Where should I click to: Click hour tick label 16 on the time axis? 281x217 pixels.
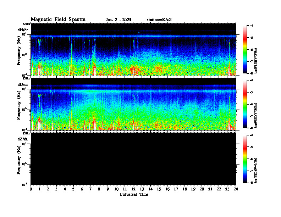(x=167, y=189)
